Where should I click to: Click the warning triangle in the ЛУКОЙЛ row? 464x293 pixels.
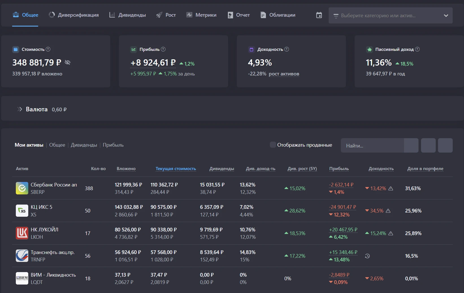[391, 233]
